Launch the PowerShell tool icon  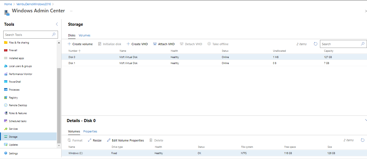[x=6, y=82]
